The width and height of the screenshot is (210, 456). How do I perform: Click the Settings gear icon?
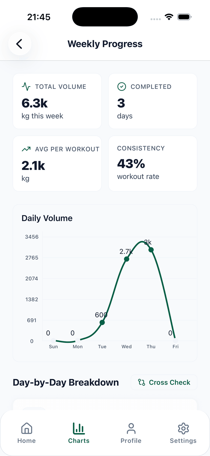point(183,428)
